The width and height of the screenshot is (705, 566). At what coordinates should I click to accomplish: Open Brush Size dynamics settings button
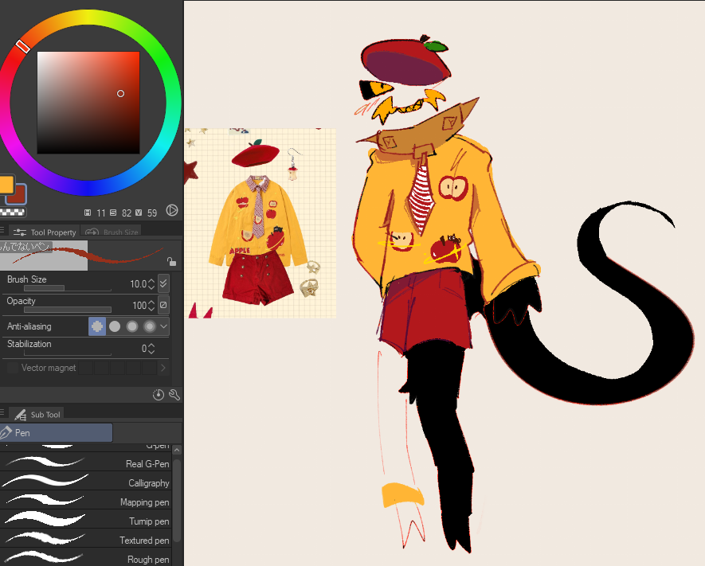163,283
